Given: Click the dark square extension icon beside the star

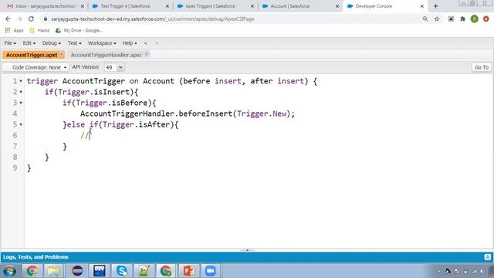Looking at the screenshot, I should pos(451,19).
